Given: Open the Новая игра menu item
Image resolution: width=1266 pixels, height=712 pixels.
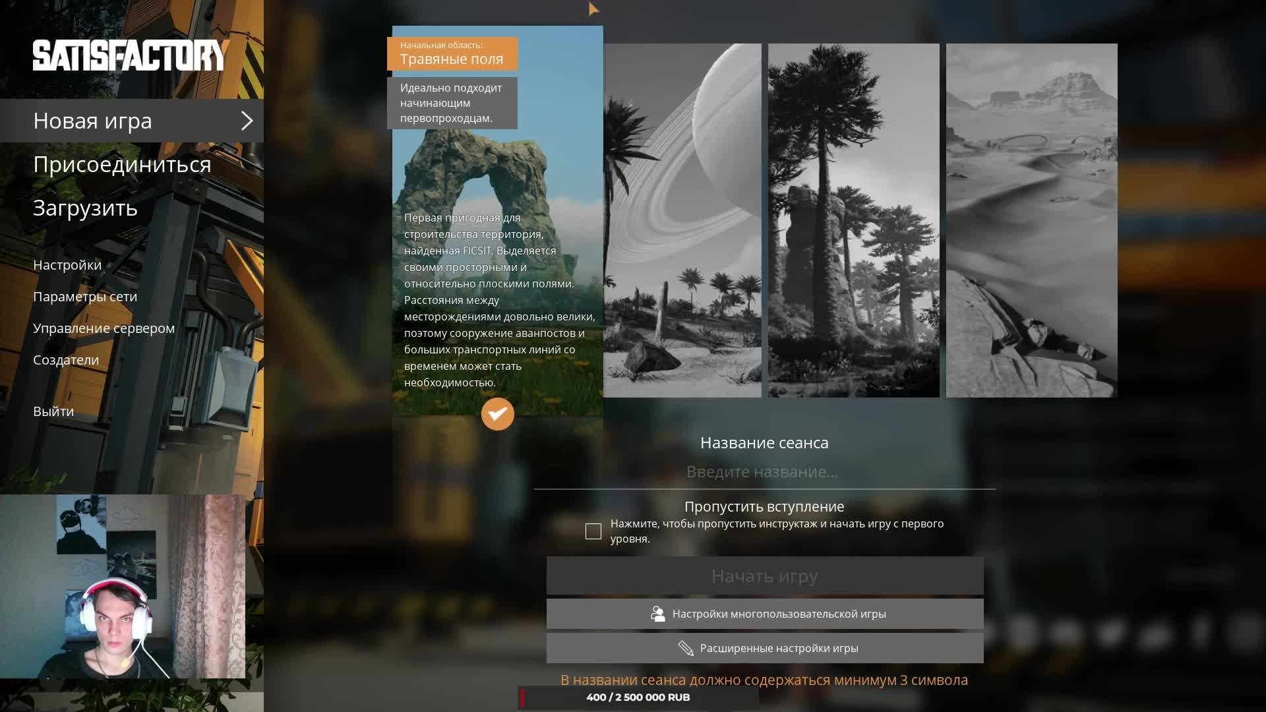Looking at the screenshot, I should (x=93, y=121).
